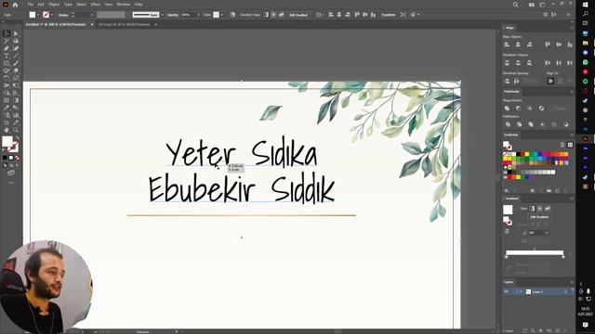This screenshot has height=334, width=595.
Task: Open the Effect menu
Action: click(x=95, y=5)
